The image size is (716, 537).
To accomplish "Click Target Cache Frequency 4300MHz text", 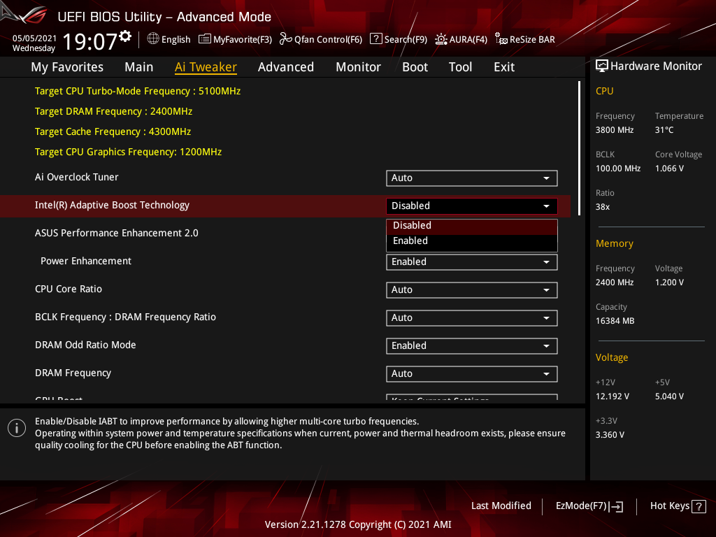I will (113, 131).
